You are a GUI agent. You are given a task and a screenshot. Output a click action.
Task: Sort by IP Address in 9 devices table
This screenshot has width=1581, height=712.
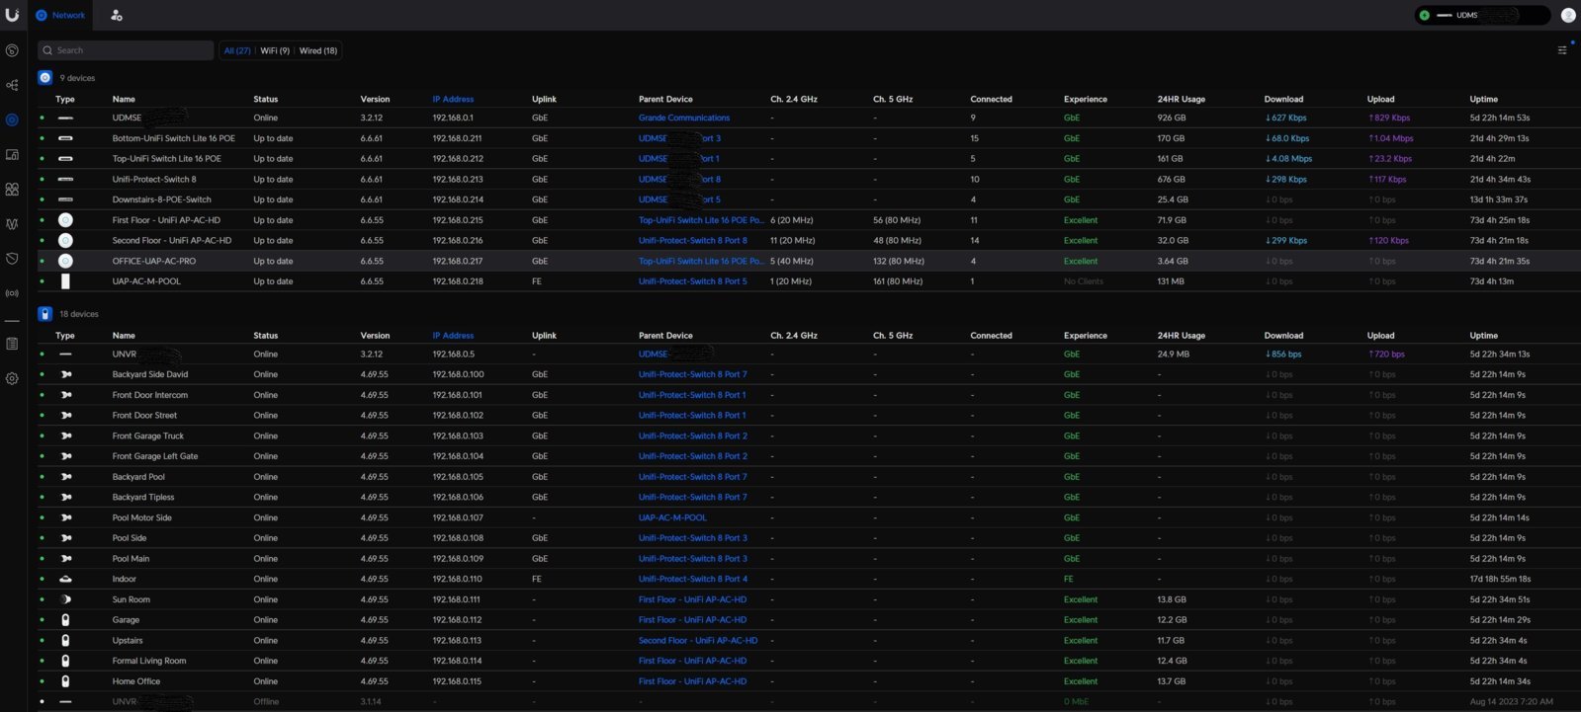tap(453, 99)
